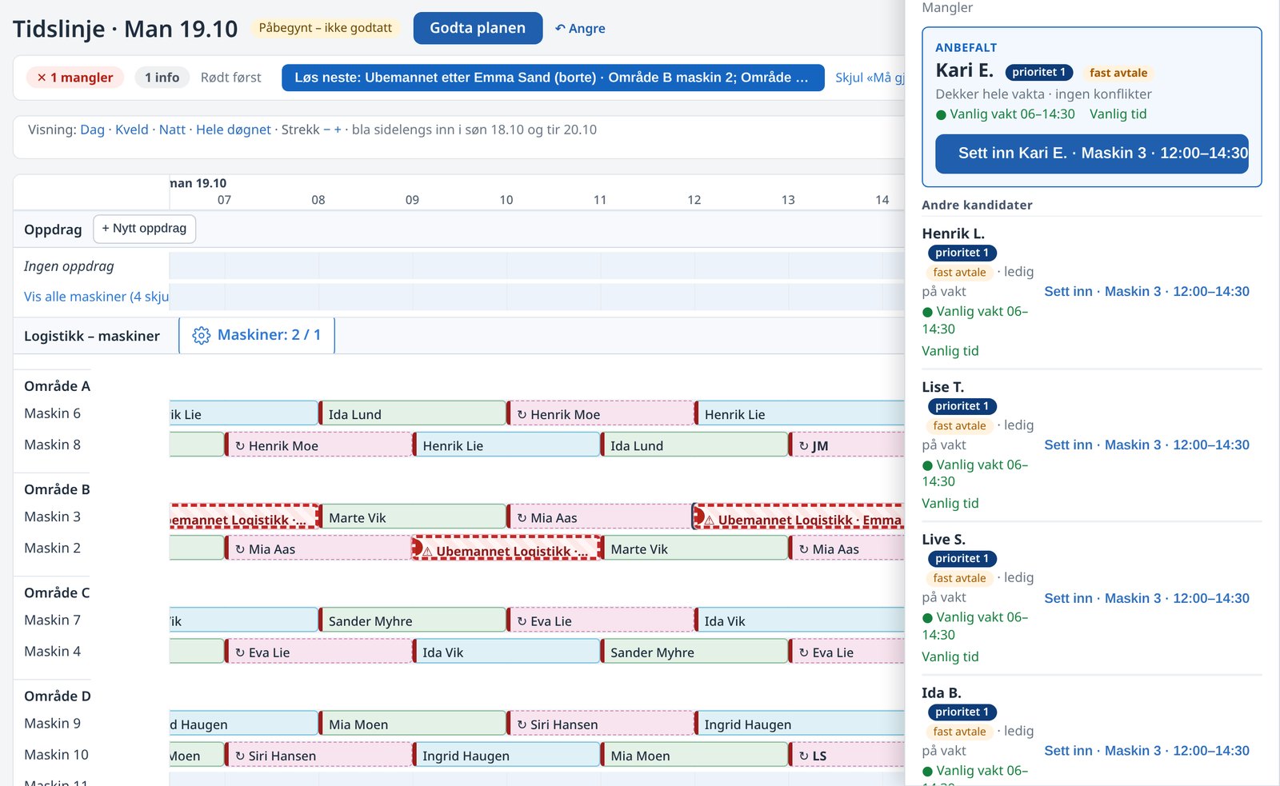Select the Ubemannet Logistikk block on Maskin 2
This screenshot has height=786, width=1280.
coord(507,549)
